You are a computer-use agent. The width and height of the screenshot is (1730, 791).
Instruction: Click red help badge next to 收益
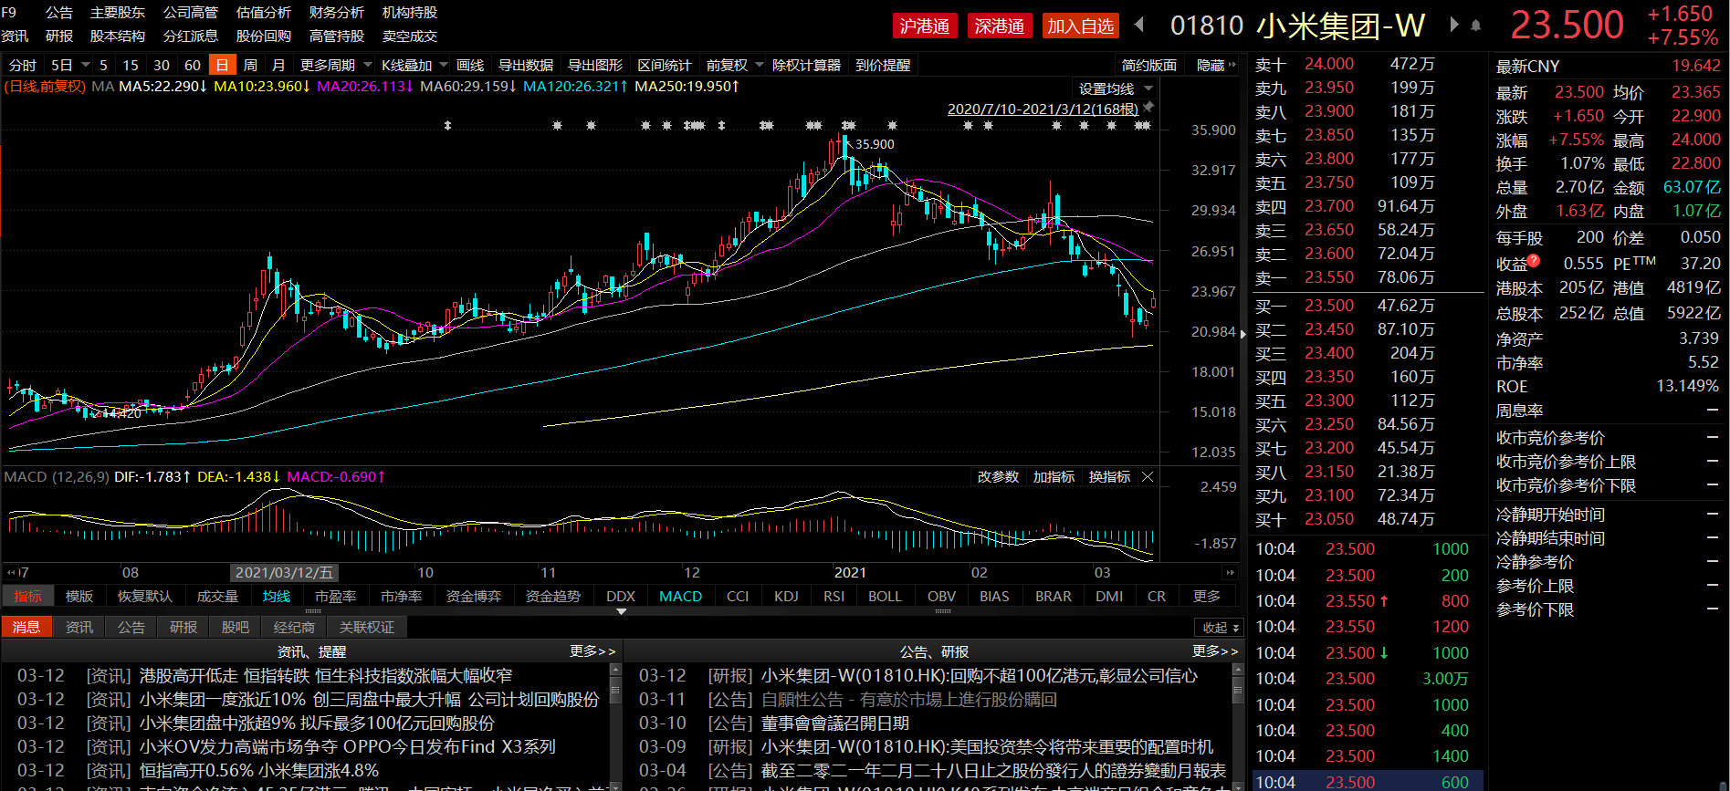click(x=1534, y=261)
